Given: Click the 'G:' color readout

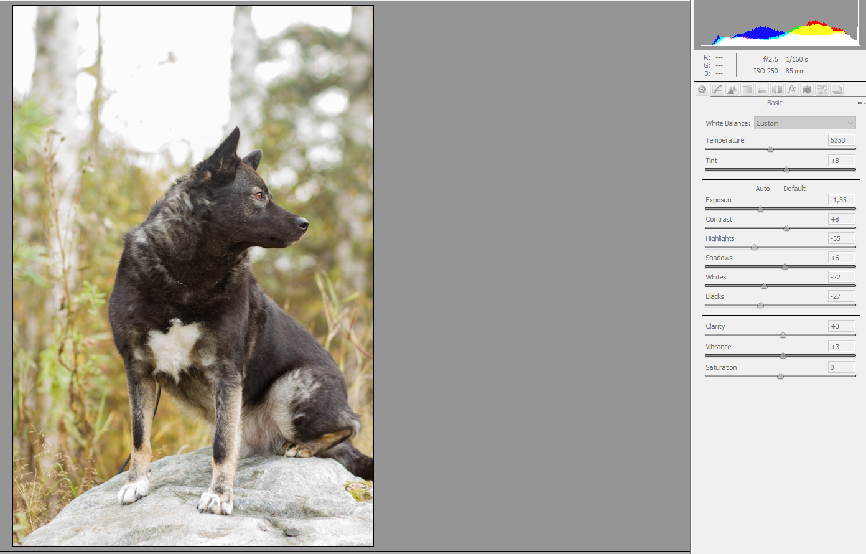Looking at the screenshot, I should click(x=707, y=65).
